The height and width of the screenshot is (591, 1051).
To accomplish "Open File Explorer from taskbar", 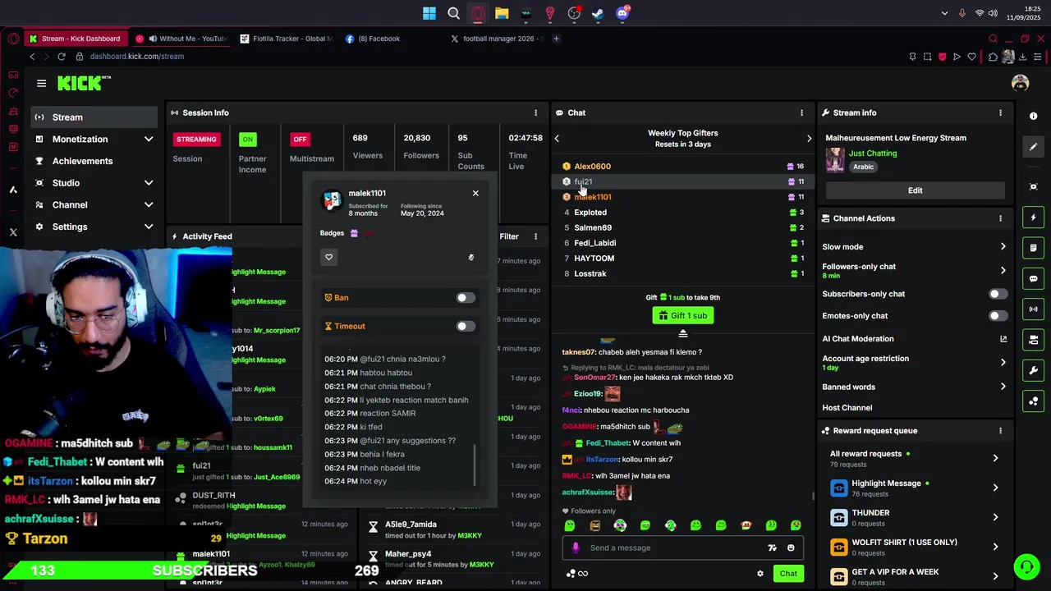I will point(502,13).
